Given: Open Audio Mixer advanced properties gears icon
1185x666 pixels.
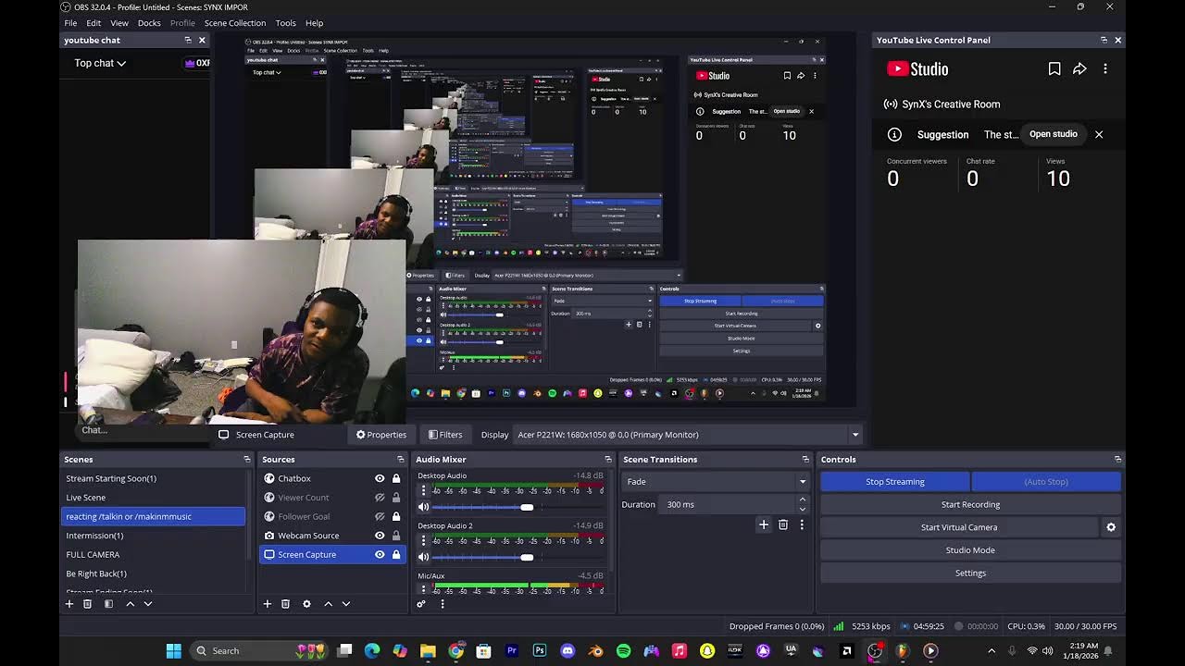Looking at the screenshot, I should coord(421,604).
